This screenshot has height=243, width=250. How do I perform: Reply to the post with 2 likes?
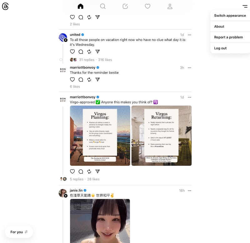click(x=81, y=17)
